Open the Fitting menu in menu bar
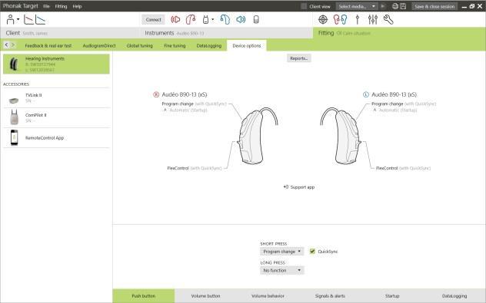This screenshot has height=303, width=486. [61, 6]
